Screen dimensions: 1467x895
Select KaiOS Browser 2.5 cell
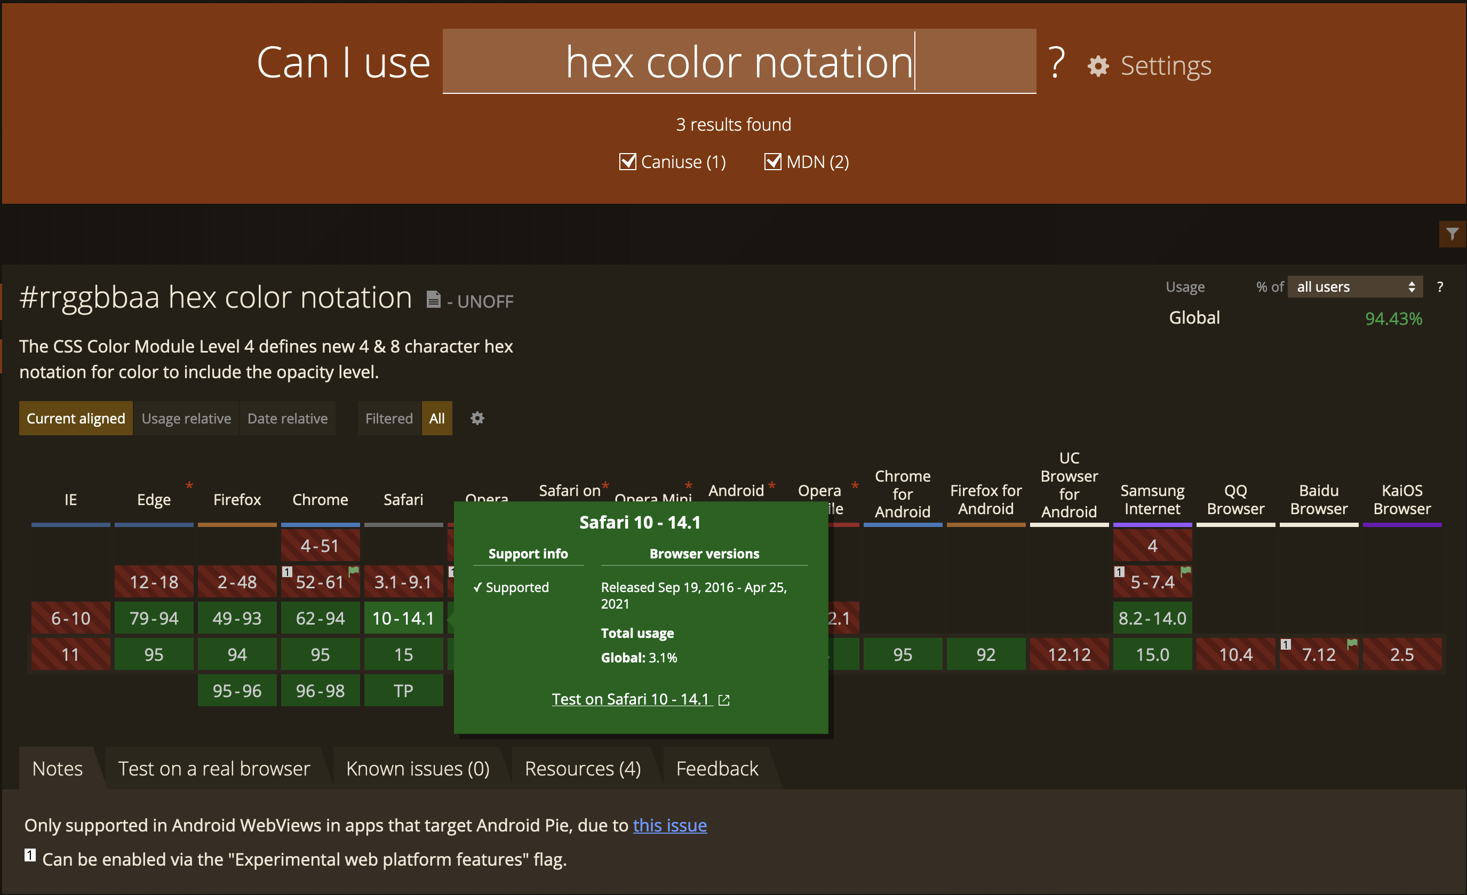tap(1402, 654)
